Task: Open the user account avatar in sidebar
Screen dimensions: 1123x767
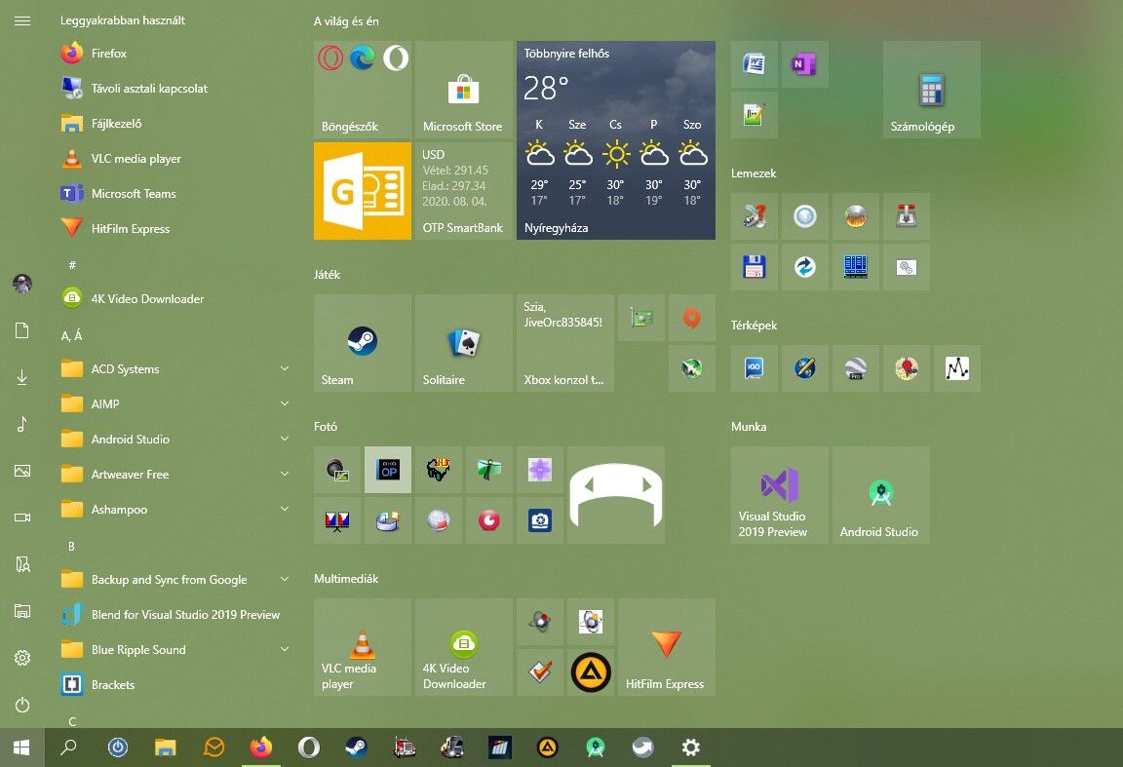Action: (x=22, y=284)
